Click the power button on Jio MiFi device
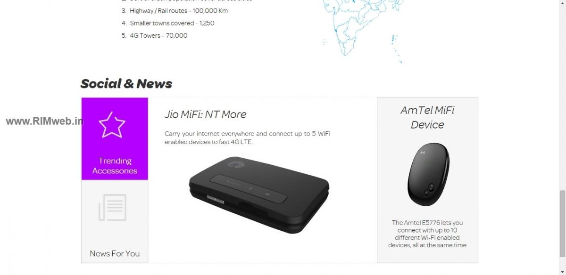 coord(233,165)
